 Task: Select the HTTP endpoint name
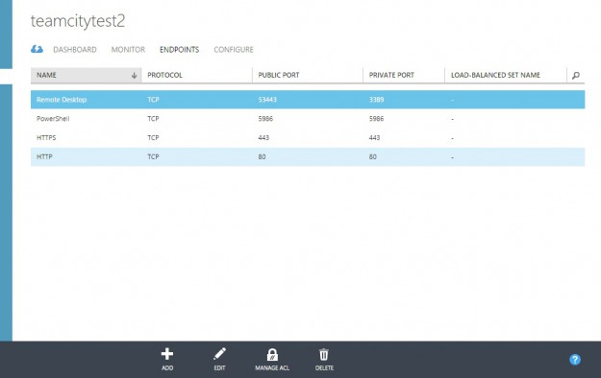tap(44, 157)
